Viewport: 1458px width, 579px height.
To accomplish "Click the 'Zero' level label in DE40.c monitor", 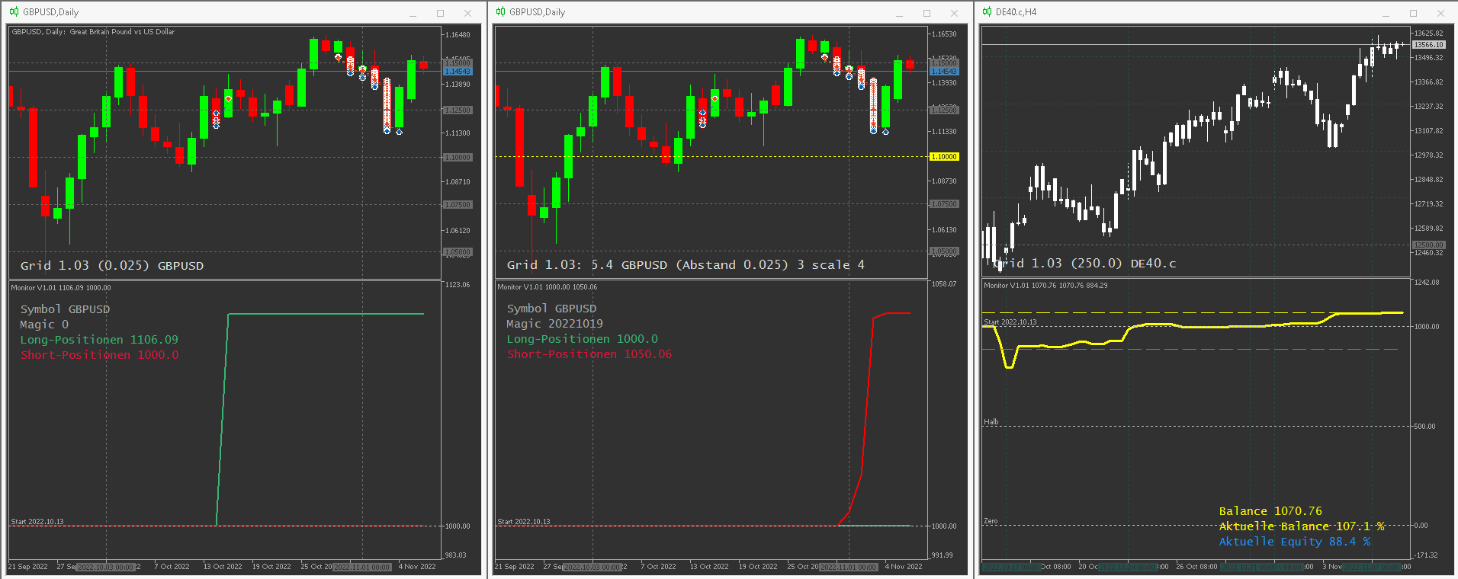I will (x=991, y=521).
